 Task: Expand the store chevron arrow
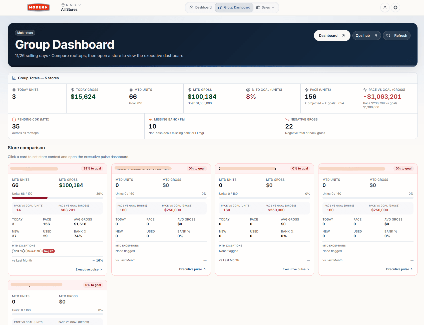point(80,5)
